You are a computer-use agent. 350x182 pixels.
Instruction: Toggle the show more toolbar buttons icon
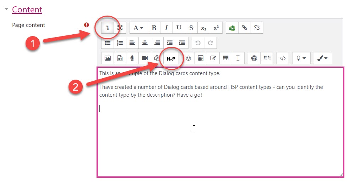click(x=108, y=28)
